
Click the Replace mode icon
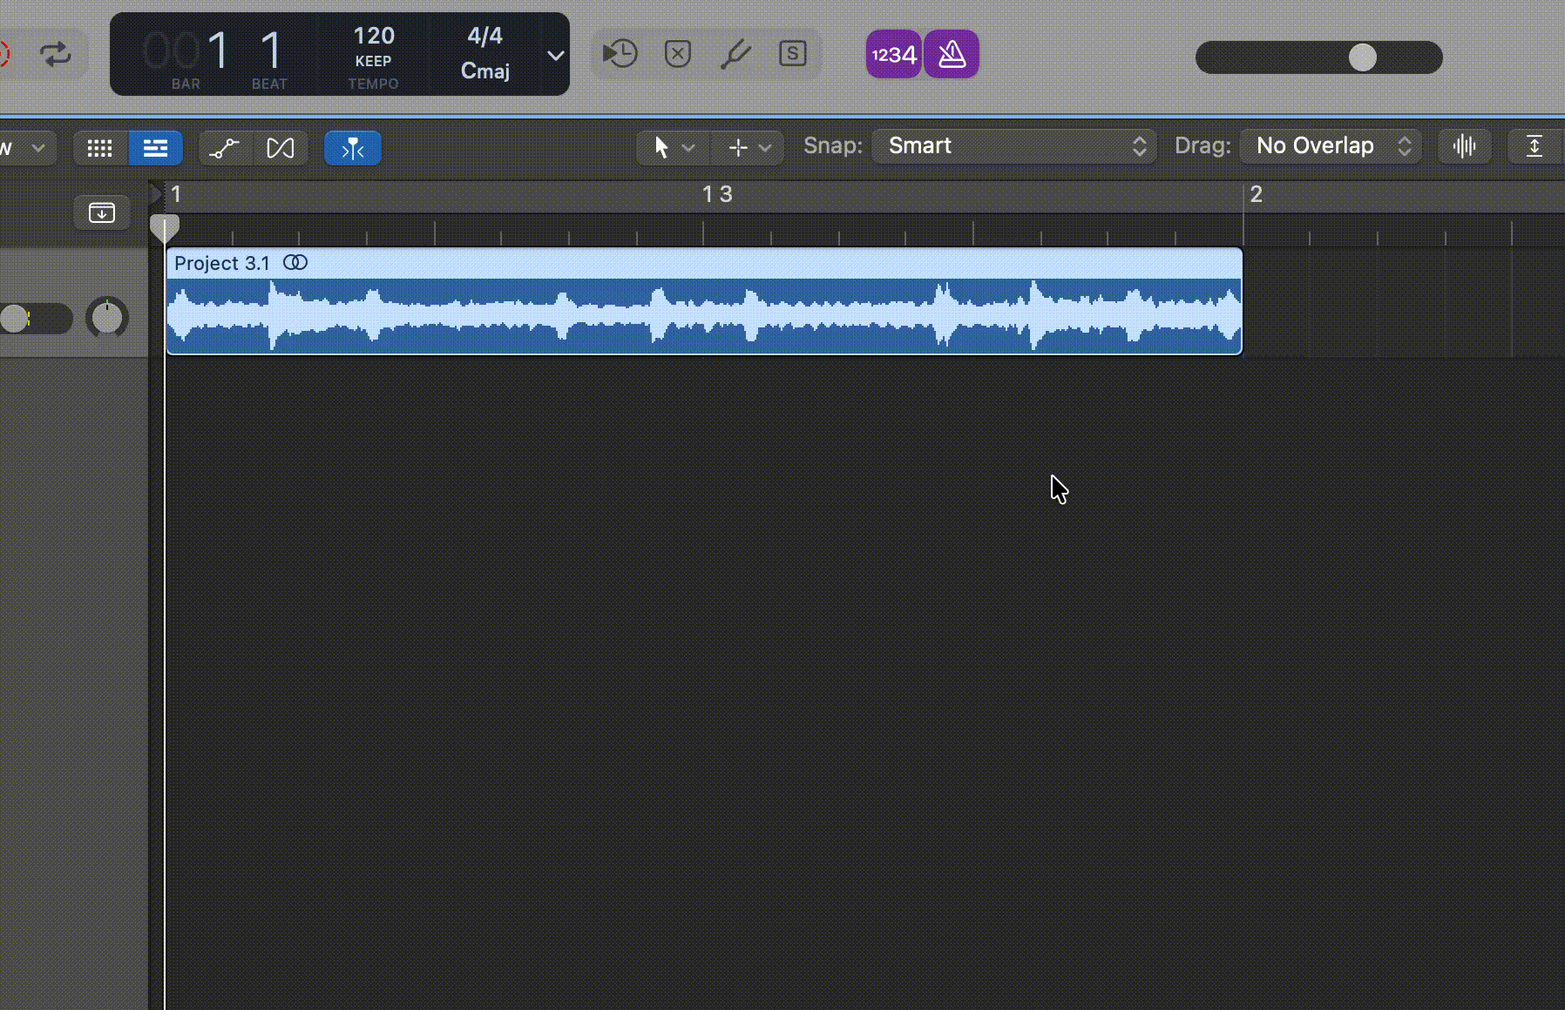[620, 54]
